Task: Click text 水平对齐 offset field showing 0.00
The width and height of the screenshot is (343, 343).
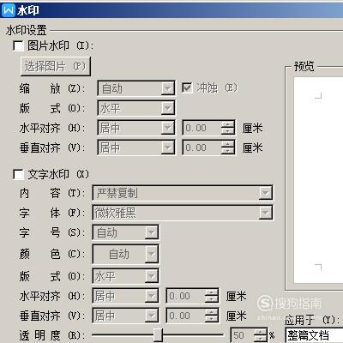Action: 186,296
